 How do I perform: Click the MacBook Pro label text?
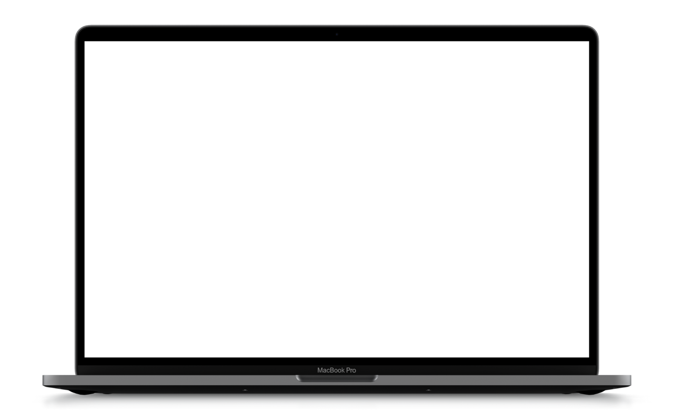click(x=336, y=370)
